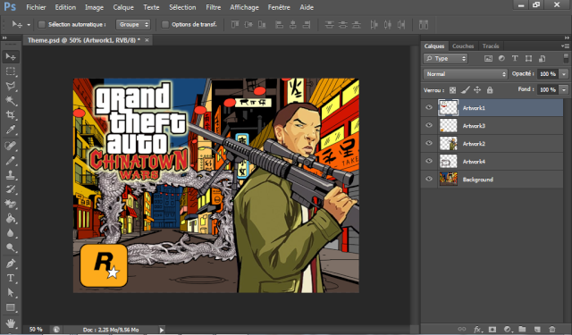Add a layer mask

(492, 329)
